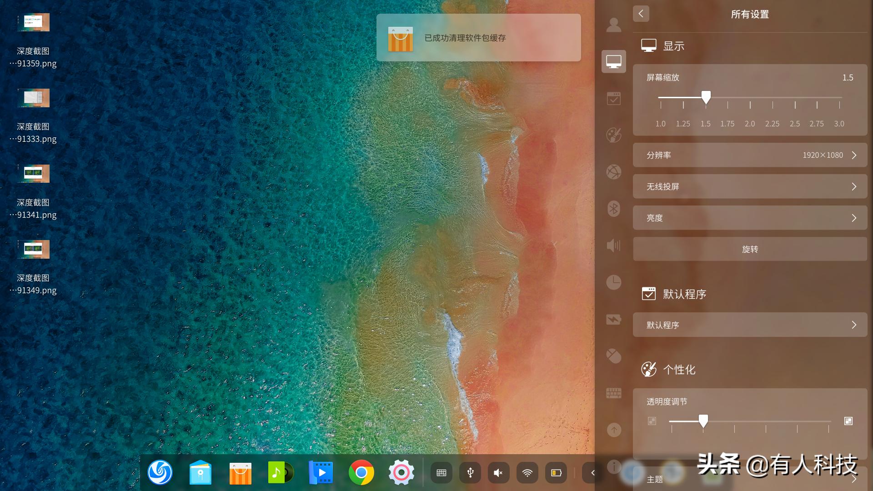
Task: Open the 亮度 brightness submenu
Action: 750,218
